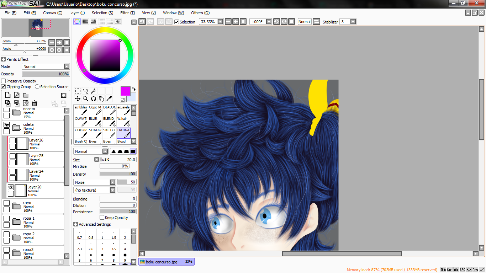
Task: Select the Move tool
Action: point(78,99)
